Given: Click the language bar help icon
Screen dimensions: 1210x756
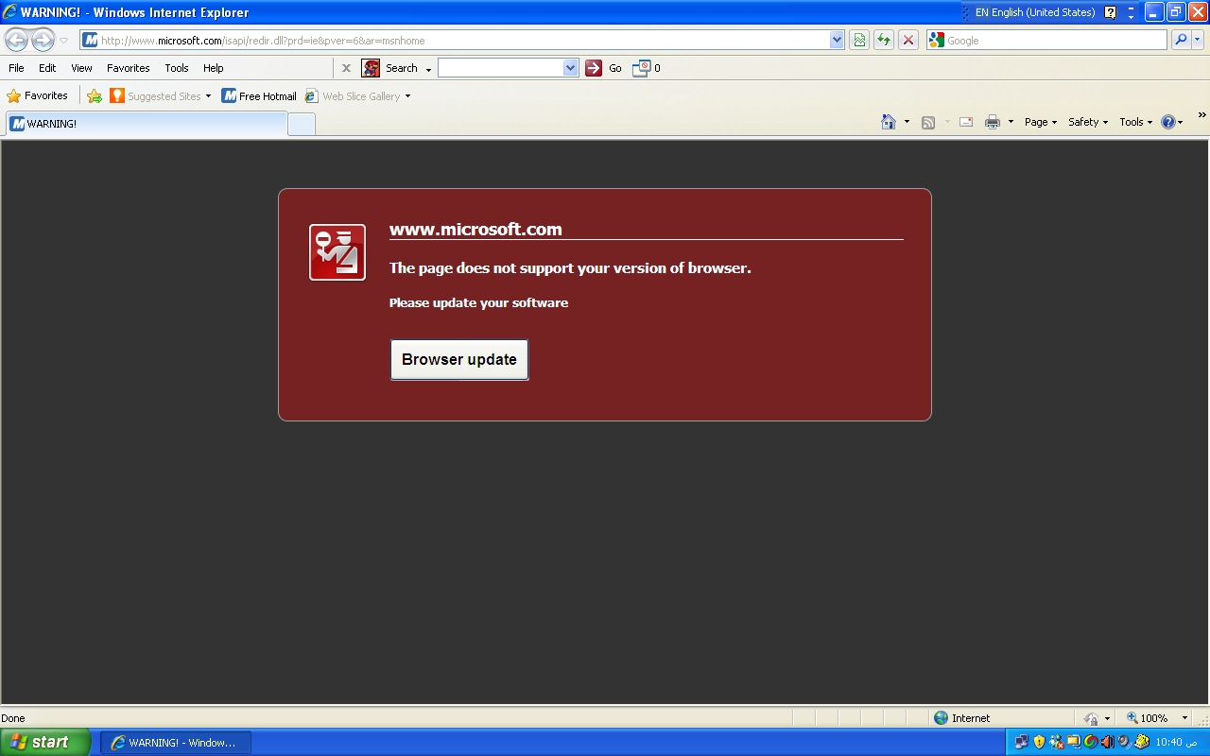Looking at the screenshot, I should tap(1110, 12).
